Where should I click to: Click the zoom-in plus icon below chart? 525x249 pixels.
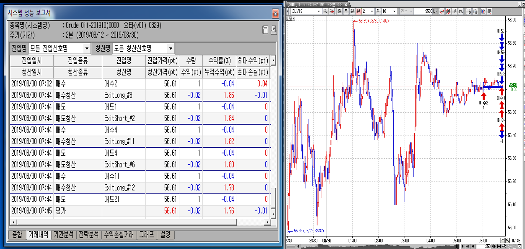504,246
